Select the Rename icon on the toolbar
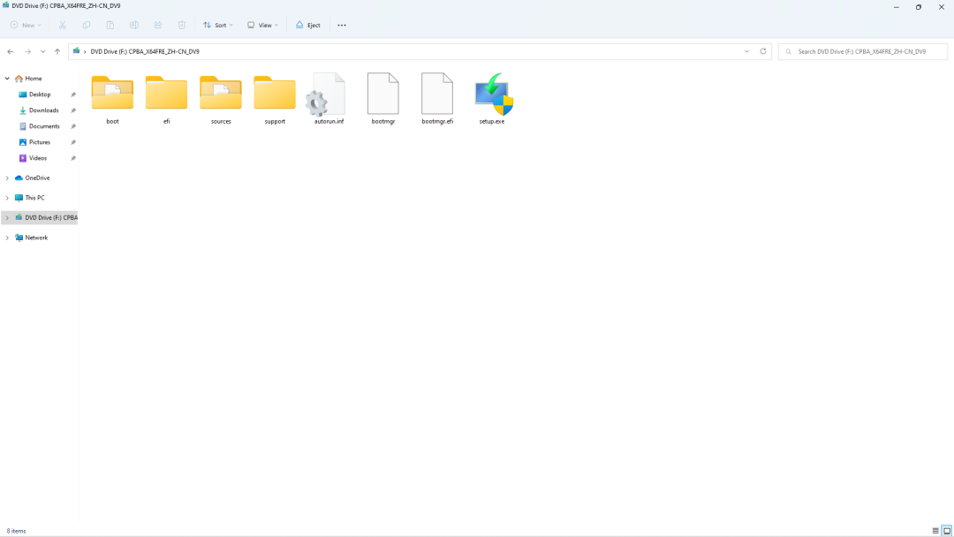 133,25
